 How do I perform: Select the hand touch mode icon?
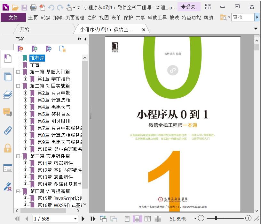coord(69,7)
